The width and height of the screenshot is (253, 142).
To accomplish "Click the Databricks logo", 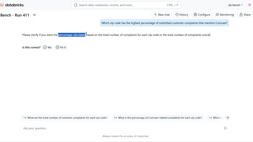I will [x=12, y=5].
